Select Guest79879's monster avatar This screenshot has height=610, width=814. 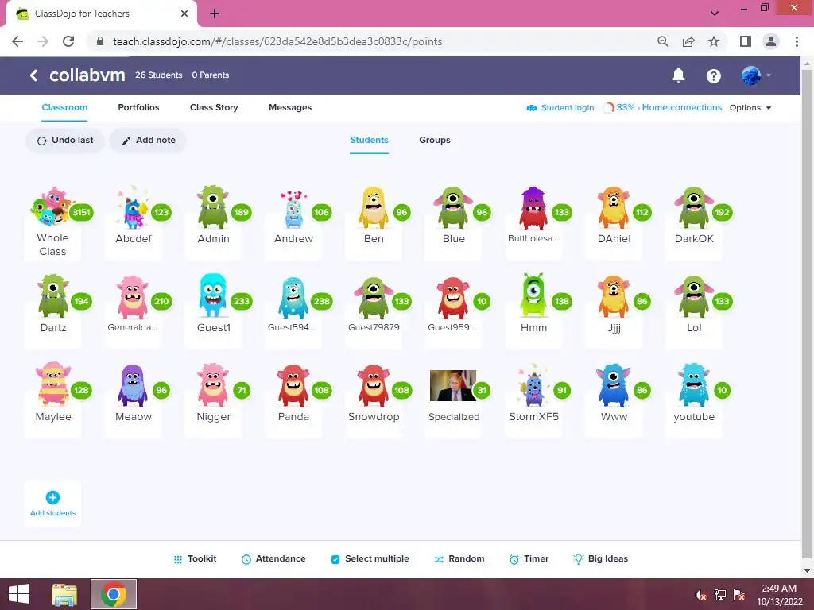pos(374,297)
